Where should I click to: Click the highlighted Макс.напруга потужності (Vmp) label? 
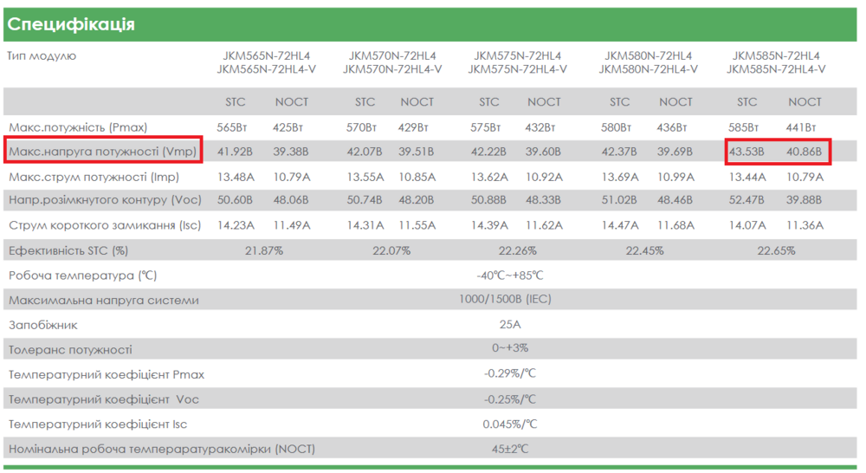103,152
